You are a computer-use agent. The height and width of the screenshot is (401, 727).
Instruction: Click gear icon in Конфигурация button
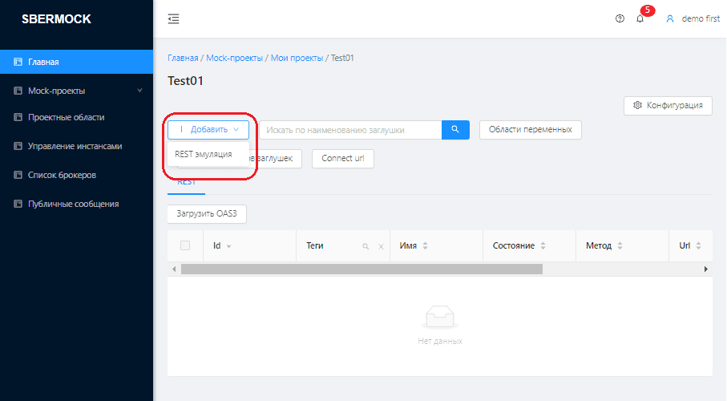coord(637,105)
